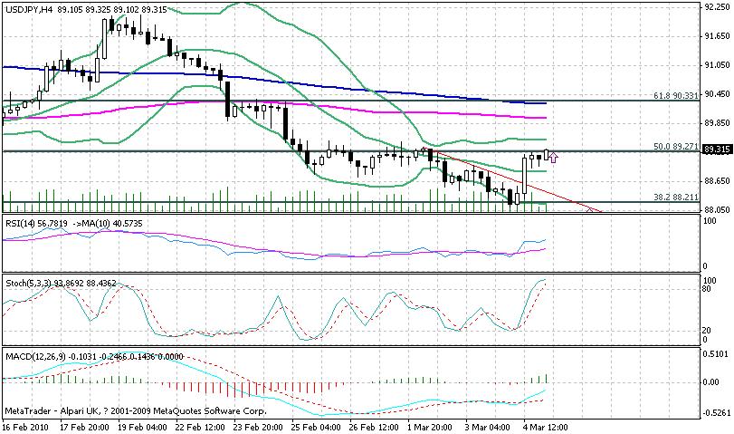Viewport: 734px width, 434px height.
Task: Click the 1 Mar 20:00 time label
Action: point(430,428)
